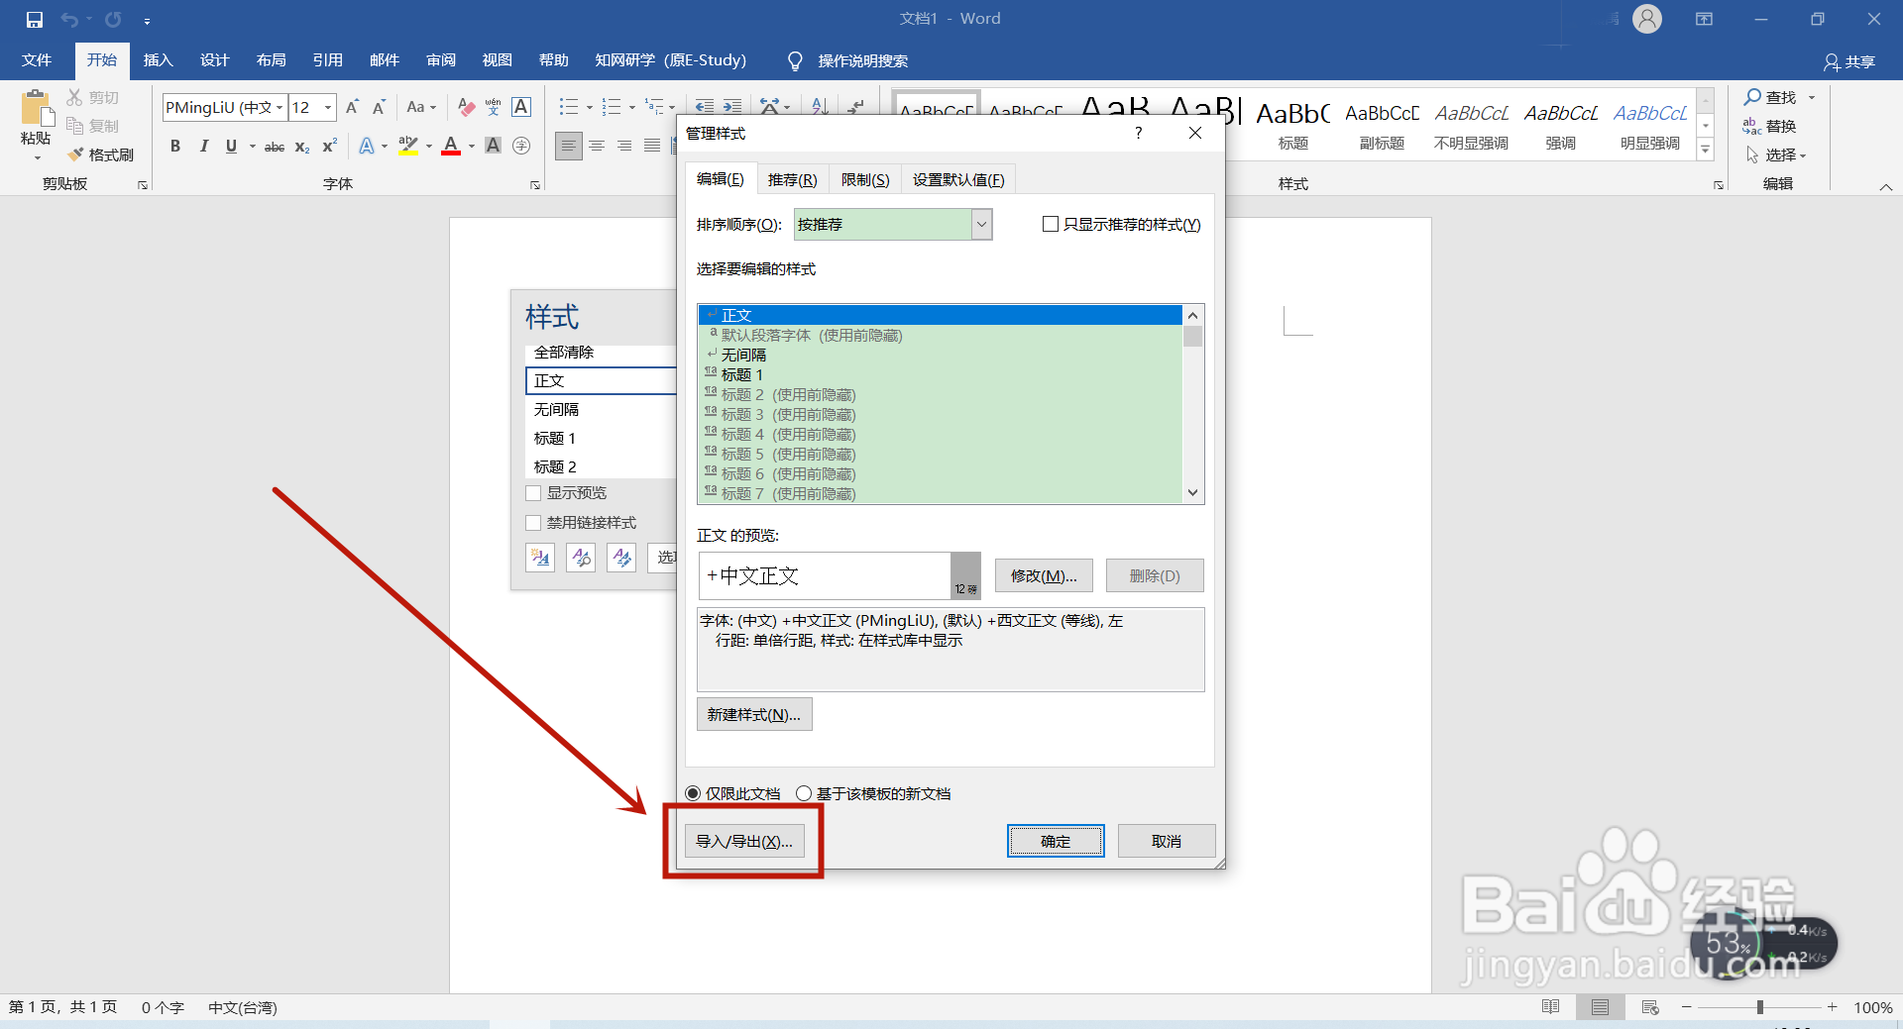Select 基于该模板的新文档 radio option
Screen dimensions: 1903x1029
[804, 793]
